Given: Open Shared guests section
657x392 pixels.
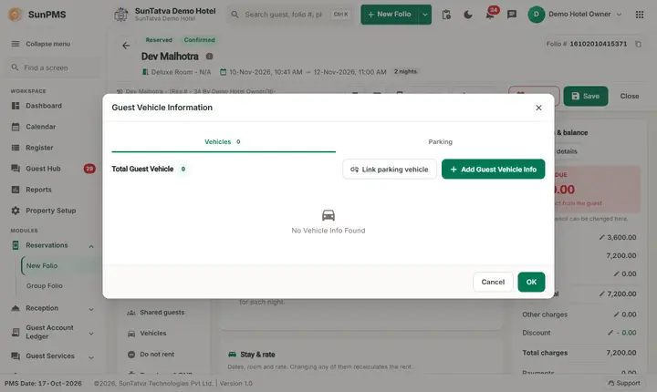Looking at the screenshot, I should (162, 313).
